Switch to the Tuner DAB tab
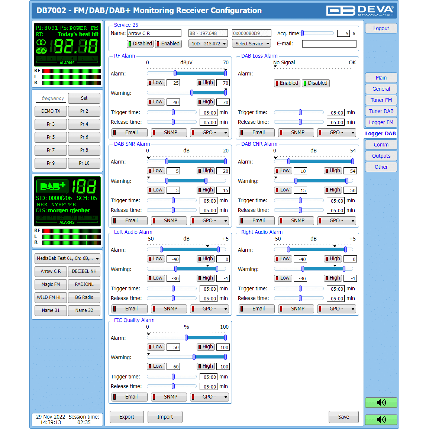Image resolution: width=429 pixels, height=429 pixels. (x=381, y=111)
